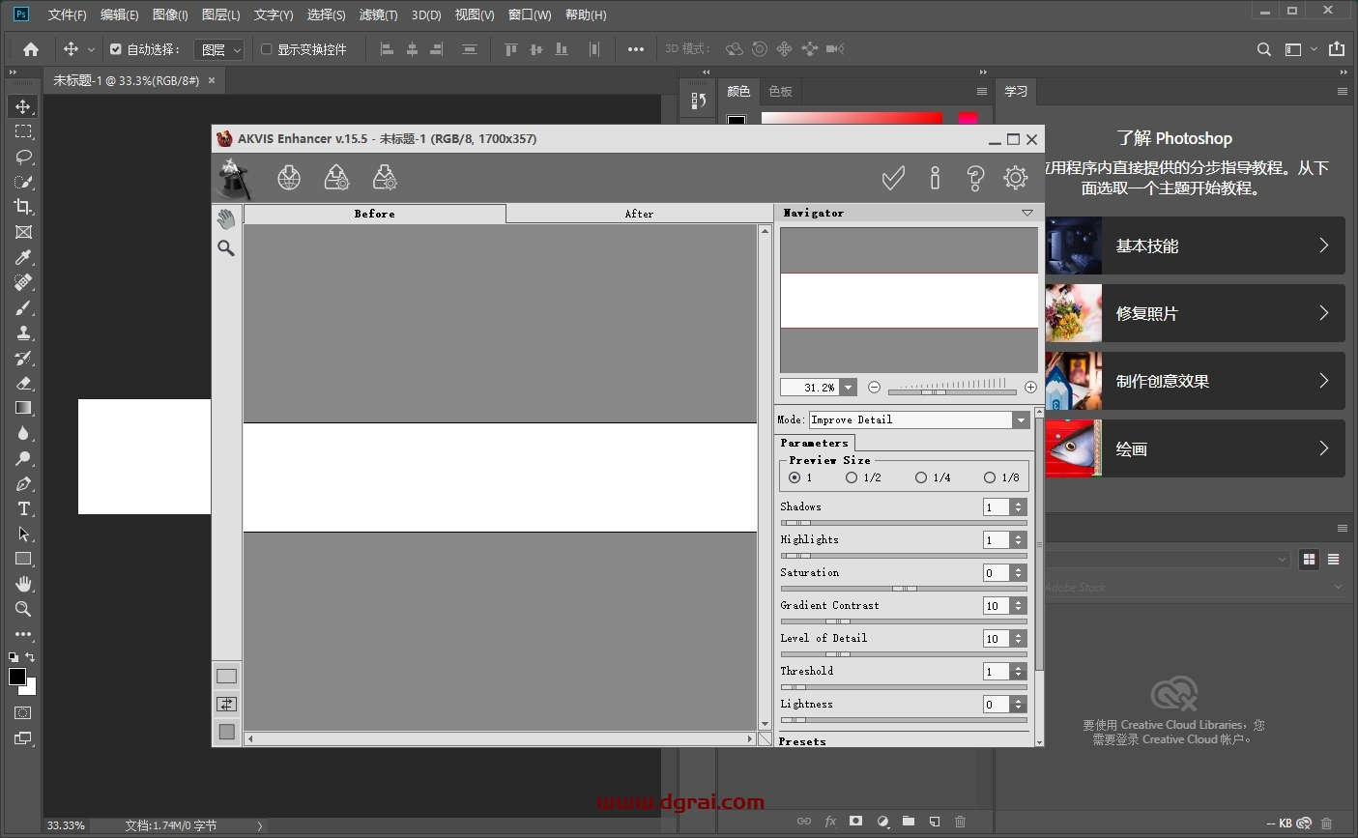Toggle the 显示变换控件 checkbox

pos(267,49)
